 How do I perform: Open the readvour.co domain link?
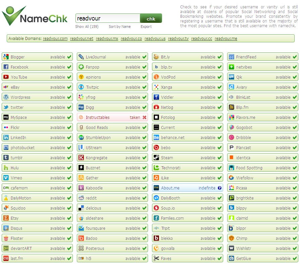(131, 39)
